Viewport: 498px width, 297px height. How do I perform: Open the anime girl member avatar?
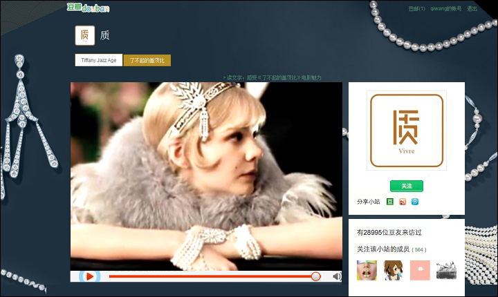pos(394,270)
